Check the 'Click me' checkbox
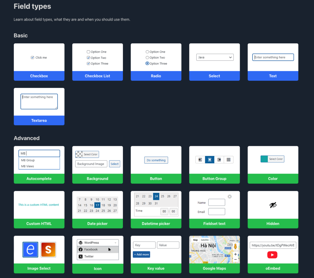This screenshot has width=314, height=278. pos(32,57)
